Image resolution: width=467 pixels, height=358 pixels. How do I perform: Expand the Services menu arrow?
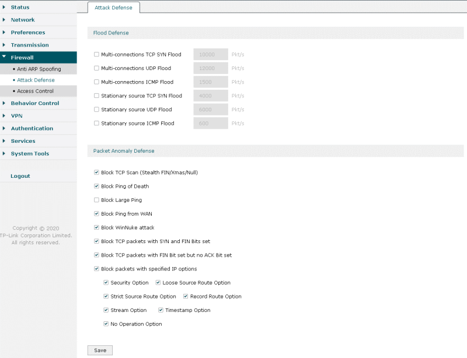(4, 141)
